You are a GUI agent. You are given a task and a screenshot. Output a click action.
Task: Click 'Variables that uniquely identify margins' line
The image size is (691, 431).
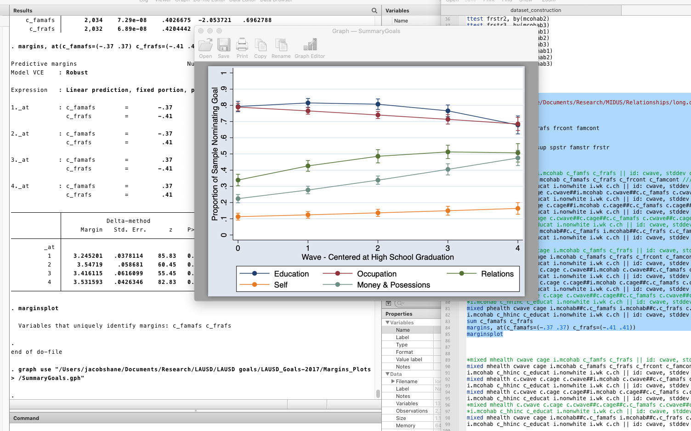tap(125, 326)
